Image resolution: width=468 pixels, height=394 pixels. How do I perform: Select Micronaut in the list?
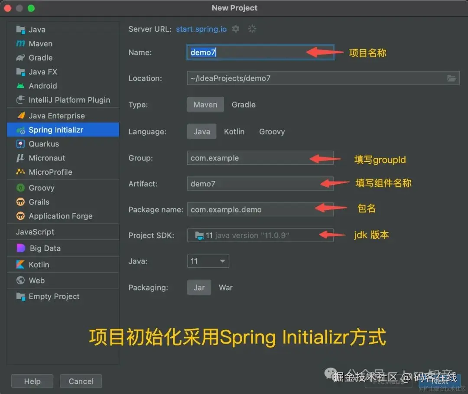coord(63,158)
